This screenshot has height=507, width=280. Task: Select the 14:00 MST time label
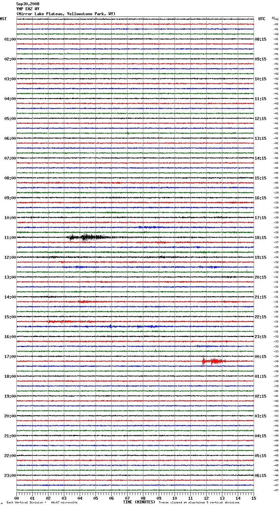10,297
